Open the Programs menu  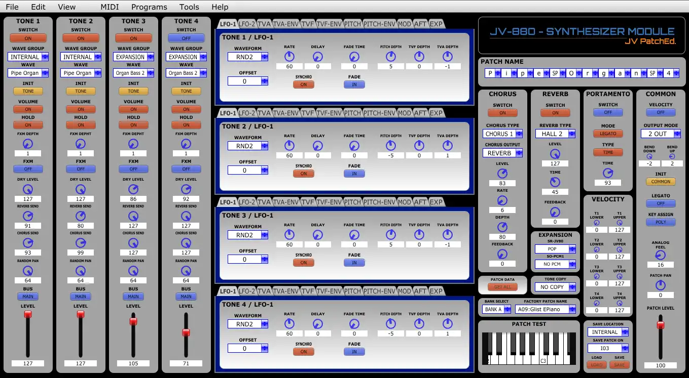pyautogui.click(x=149, y=7)
